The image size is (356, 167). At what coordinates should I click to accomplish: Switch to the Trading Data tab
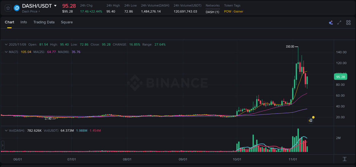click(x=44, y=22)
